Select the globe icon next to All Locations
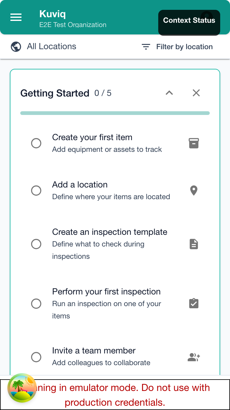230x410 pixels. tap(16, 46)
